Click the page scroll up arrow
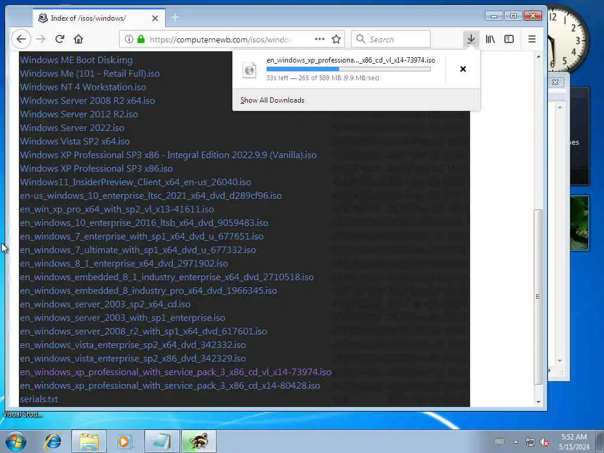This screenshot has height=453, width=604. coord(539,57)
